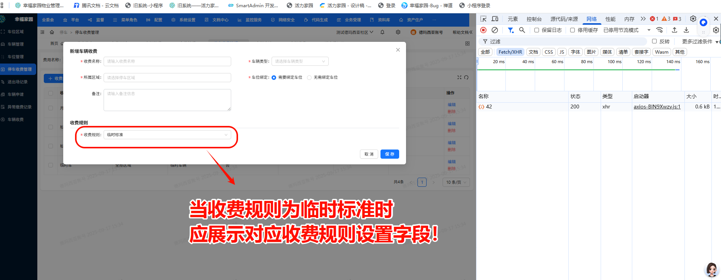The height and width of the screenshot is (280, 721).
Task: Switch to the 性能 DevTools tab
Action: click(611, 19)
